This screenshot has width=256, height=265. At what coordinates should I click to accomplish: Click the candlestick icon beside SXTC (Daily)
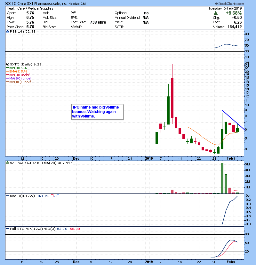[7, 64]
